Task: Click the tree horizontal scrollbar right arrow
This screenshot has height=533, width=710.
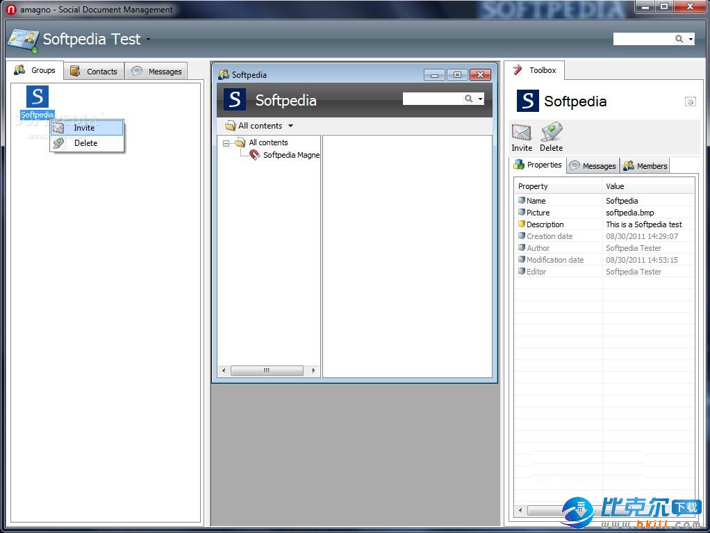Action: (x=314, y=370)
